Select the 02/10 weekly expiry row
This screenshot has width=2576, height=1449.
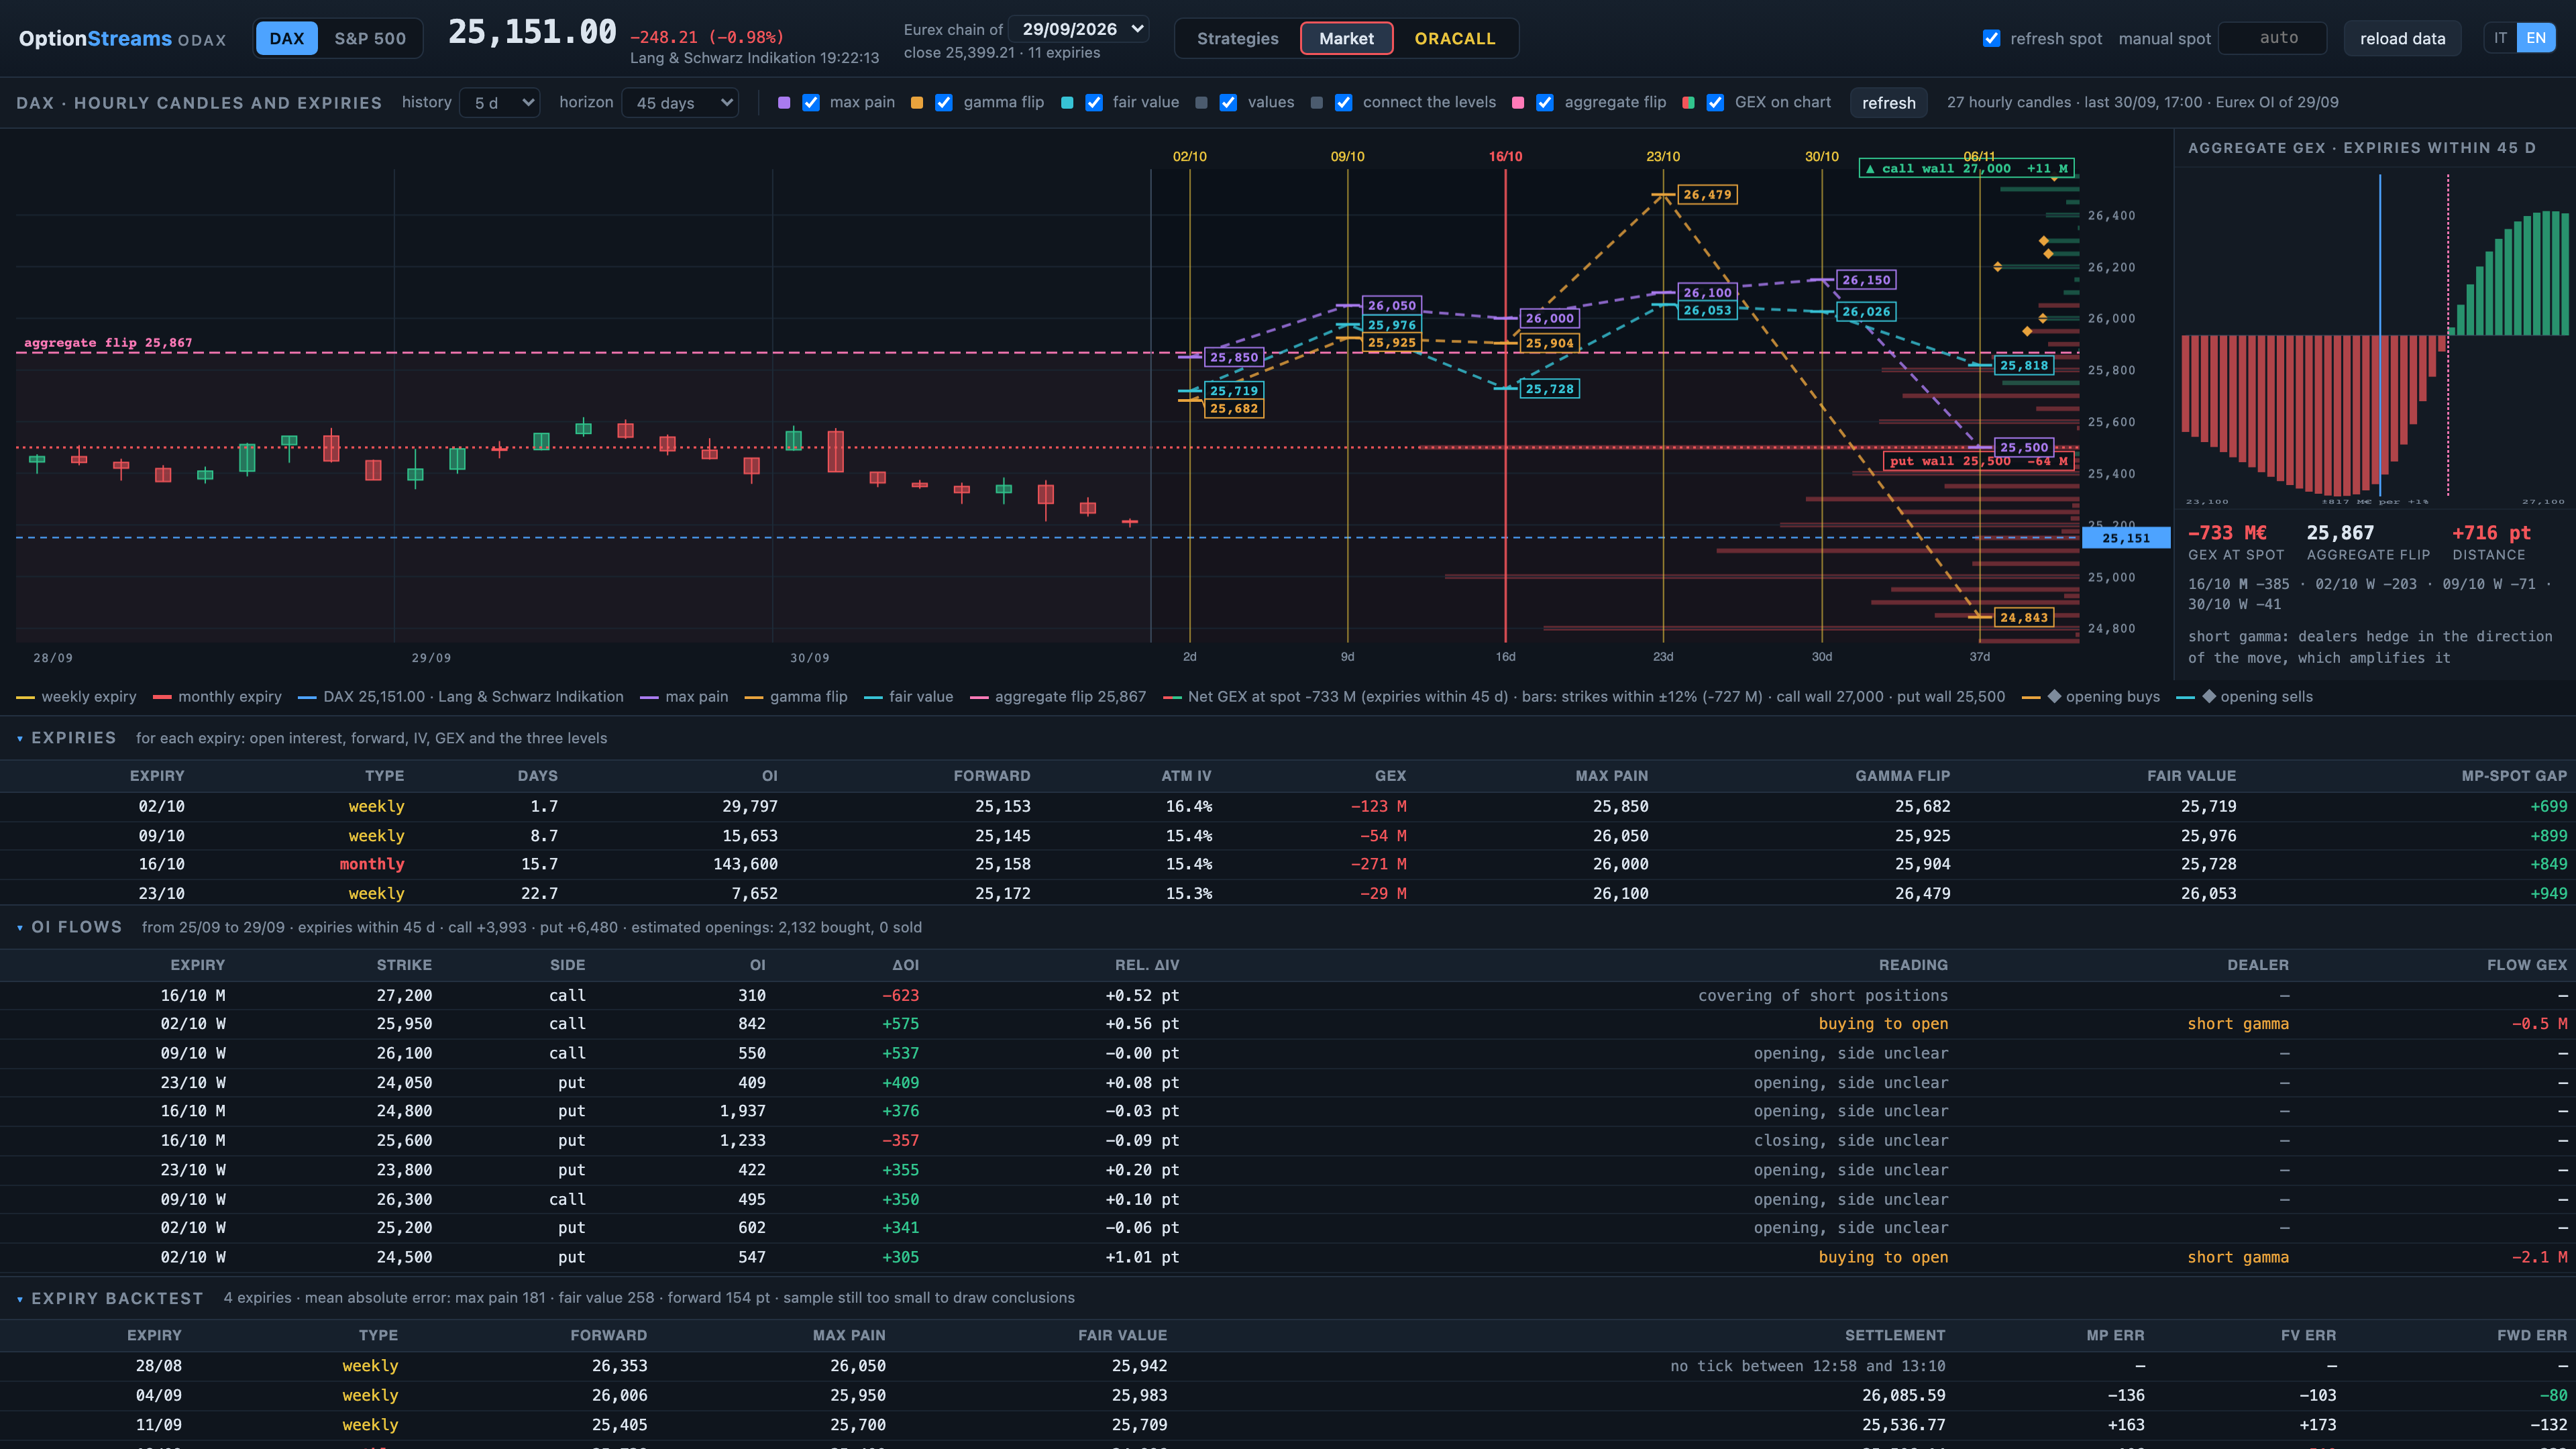pyautogui.click(x=1288, y=806)
